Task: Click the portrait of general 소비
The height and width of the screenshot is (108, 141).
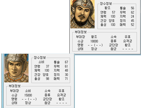Action: 16,68
